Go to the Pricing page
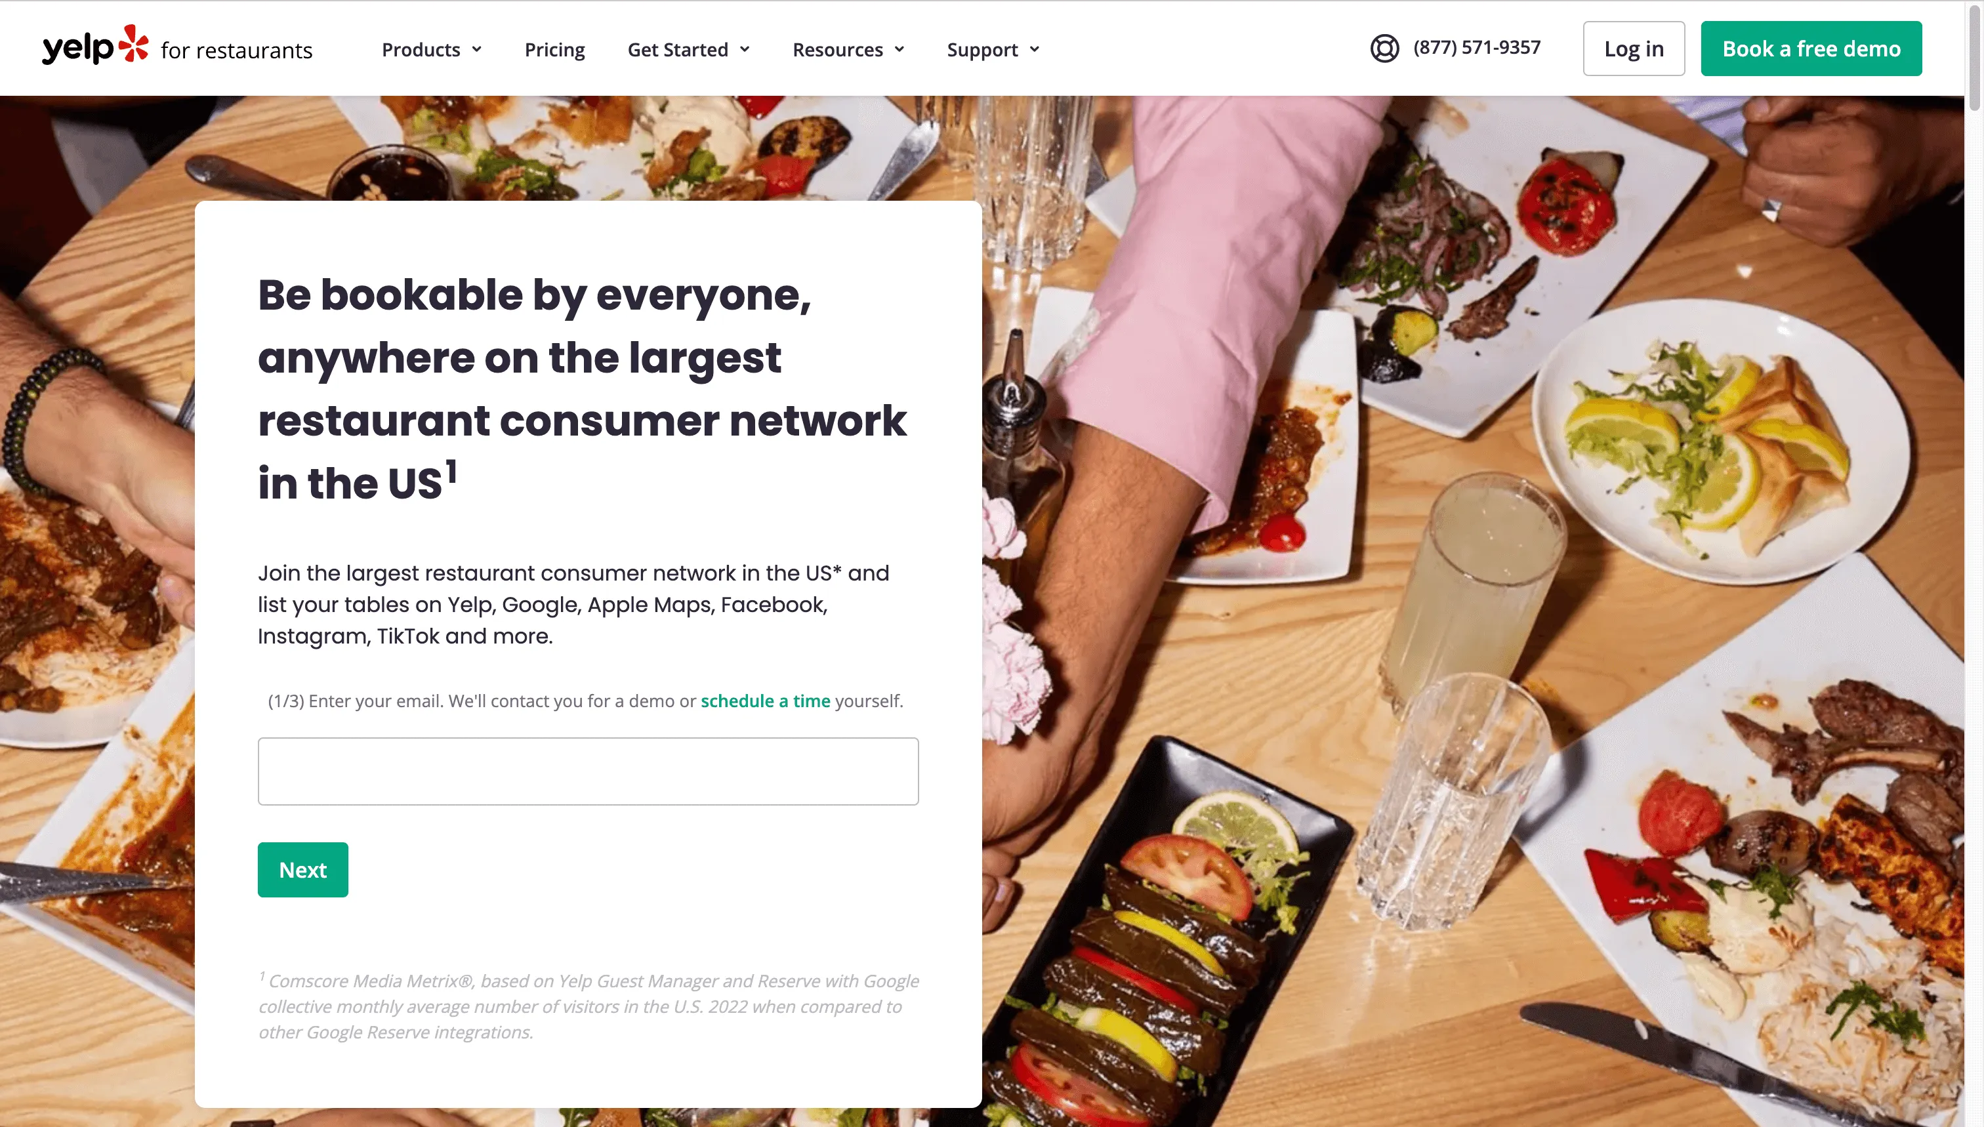The height and width of the screenshot is (1127, 1984). pos(554,50)
